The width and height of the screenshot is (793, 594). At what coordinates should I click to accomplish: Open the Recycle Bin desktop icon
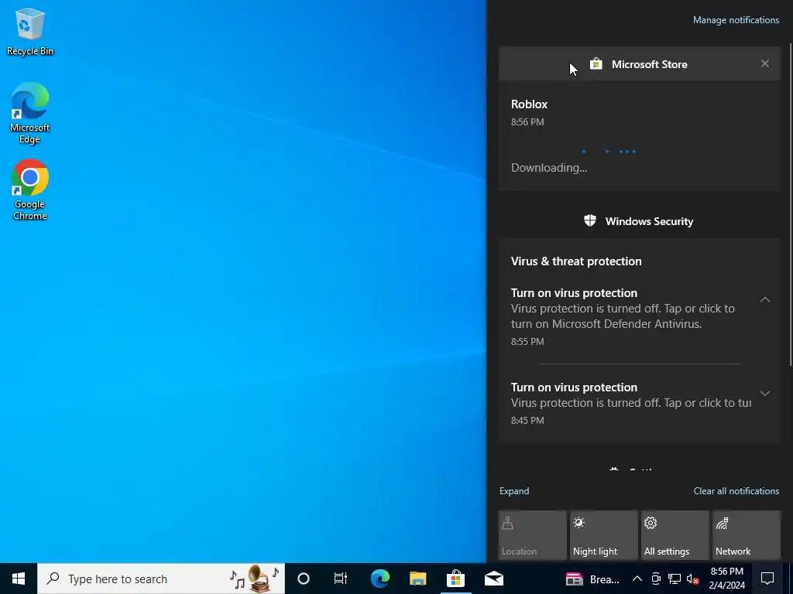[x=30, y=31]
